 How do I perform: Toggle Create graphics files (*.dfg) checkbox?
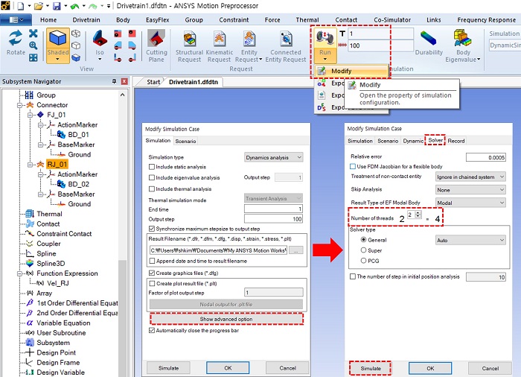pyautogui.click(x=152, y=273)
